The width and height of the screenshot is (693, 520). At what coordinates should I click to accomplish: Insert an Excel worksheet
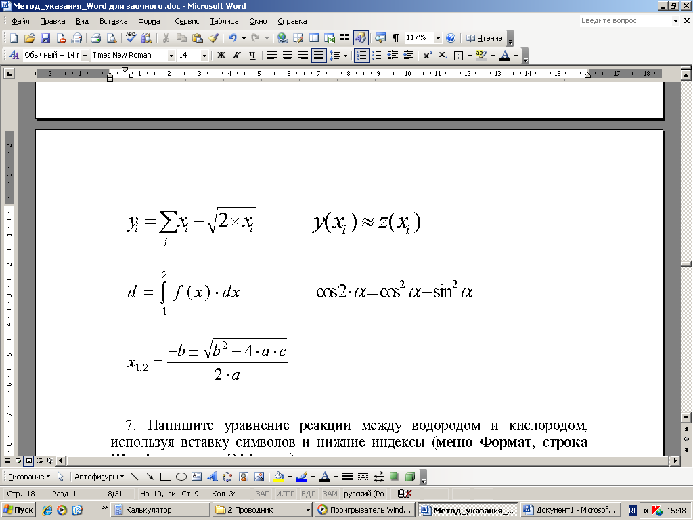click(x=330, y=38)
